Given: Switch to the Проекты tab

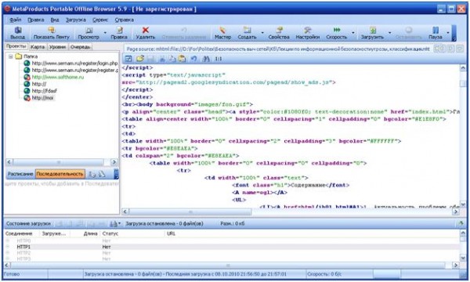Looking at the screenshot, I should (x=16, y=46).
